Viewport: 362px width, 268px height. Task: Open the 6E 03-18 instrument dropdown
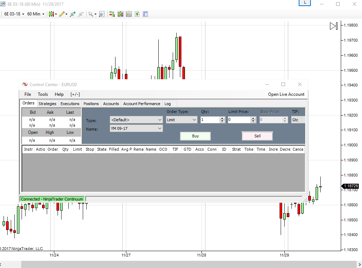[14, 14]
